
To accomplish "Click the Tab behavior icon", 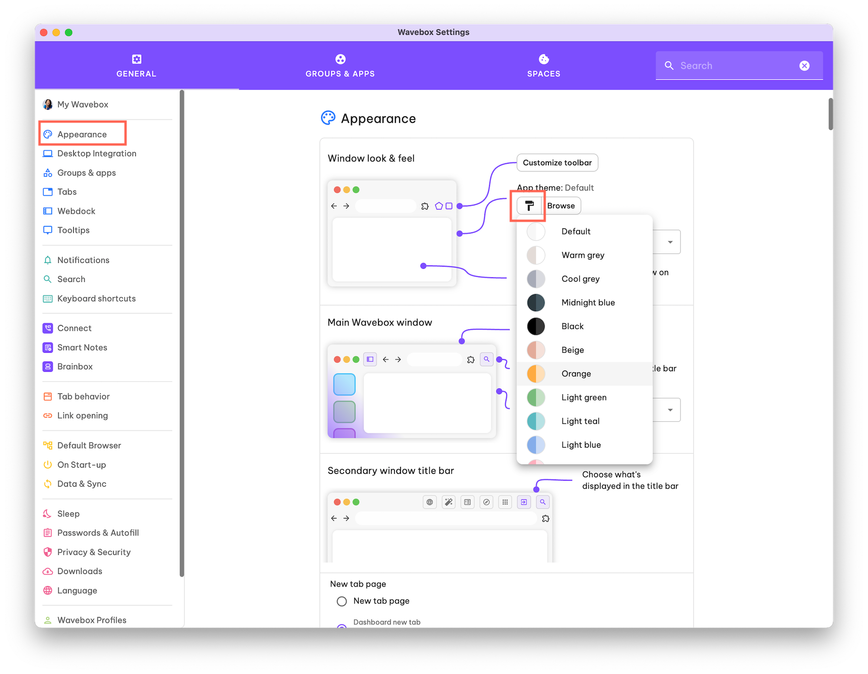I will pos(48,396).
